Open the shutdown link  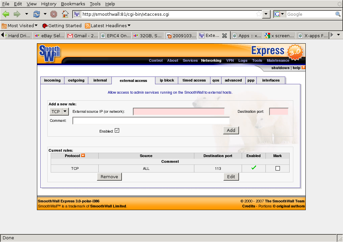[x=280, y=68]
